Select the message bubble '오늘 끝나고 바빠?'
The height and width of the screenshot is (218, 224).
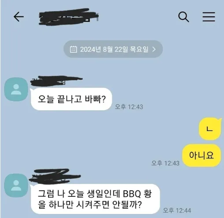71,99
